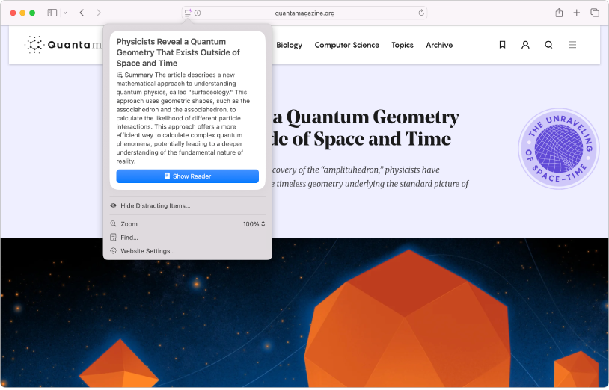Choose Find... from the page menu
Viewport: 609px width, 390px height.
[x=129, y=238]
